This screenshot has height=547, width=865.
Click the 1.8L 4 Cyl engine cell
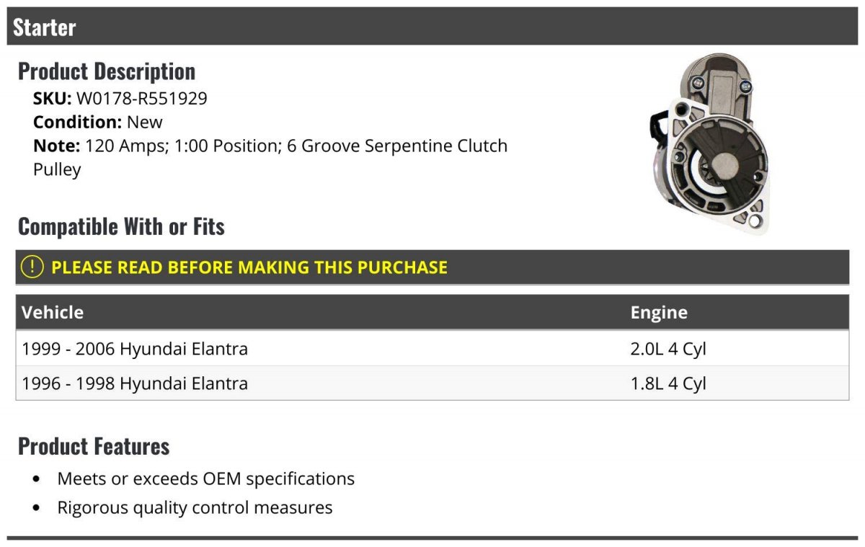pos(668,383)
